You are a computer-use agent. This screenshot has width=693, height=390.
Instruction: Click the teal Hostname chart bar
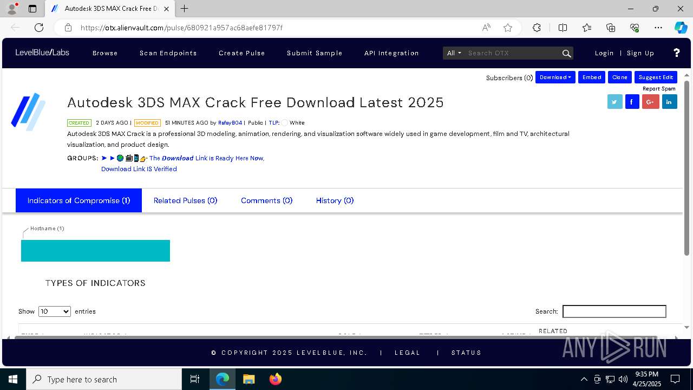pos(95,251)
